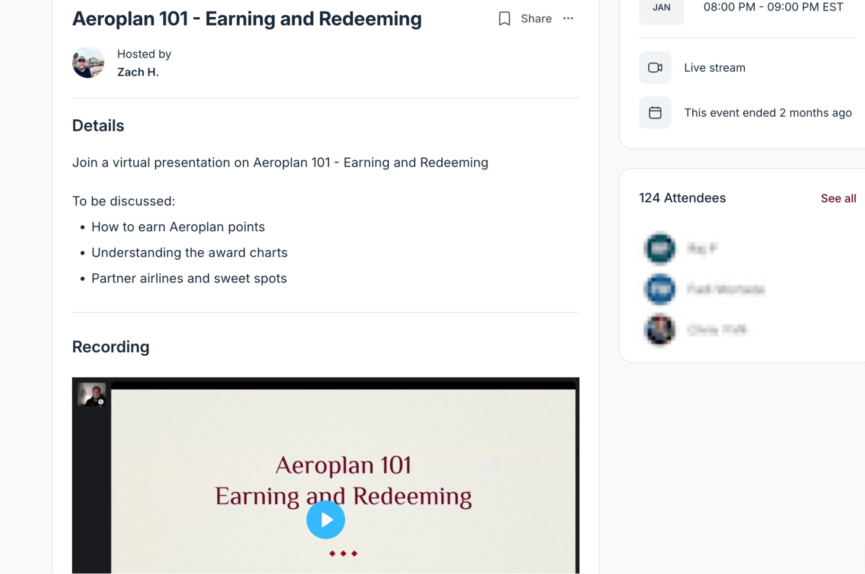The width and height of the screenshot is (865, 574).
Task: Click the Live stream camera icon
Action: [655, 68]
